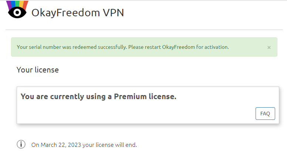287x162 pixels.
Task: Click the OkayFreedom eye logo icon
Action: pyautogui.click(x=17, y=13)
